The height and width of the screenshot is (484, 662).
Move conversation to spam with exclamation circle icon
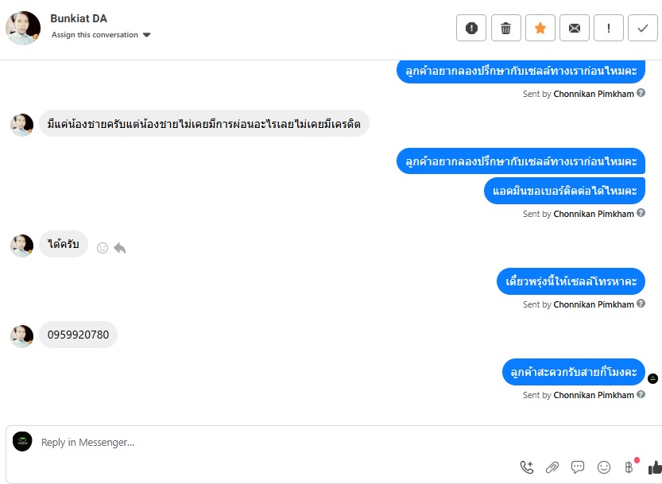point(471,28)
